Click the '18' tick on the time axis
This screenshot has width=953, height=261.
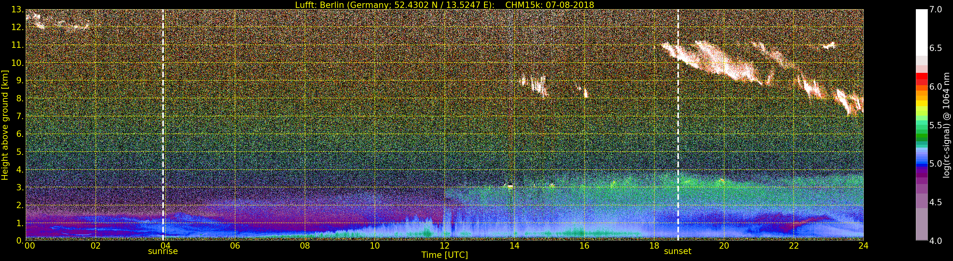(x=654, y=246)
